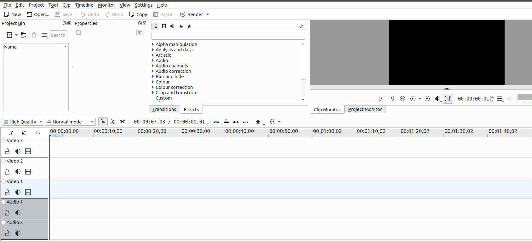This screenshot has height=241, width=532.
Task: Show favorite effects with the star icon
Action: coord(189,26)
